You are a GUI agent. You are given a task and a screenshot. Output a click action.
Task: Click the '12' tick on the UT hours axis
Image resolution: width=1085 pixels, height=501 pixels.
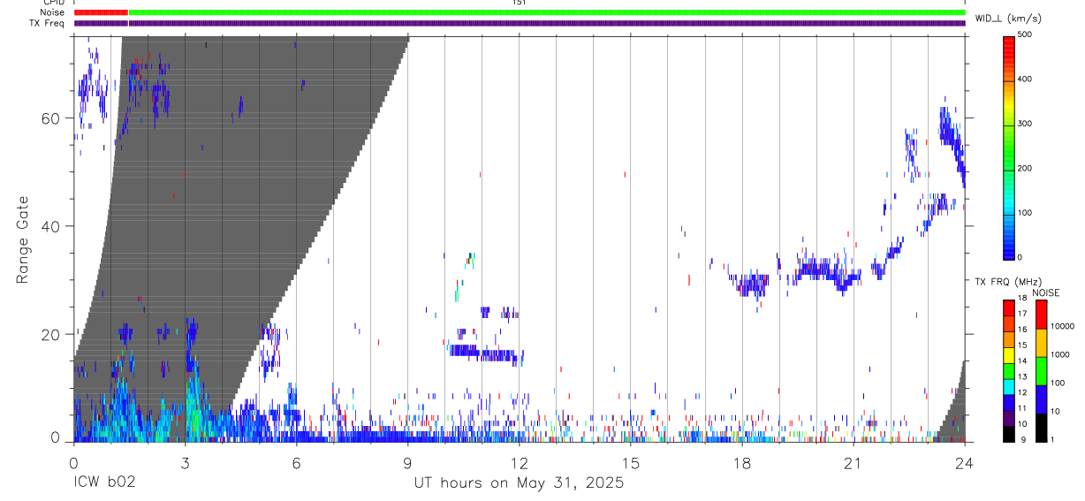tap(520, 463)
